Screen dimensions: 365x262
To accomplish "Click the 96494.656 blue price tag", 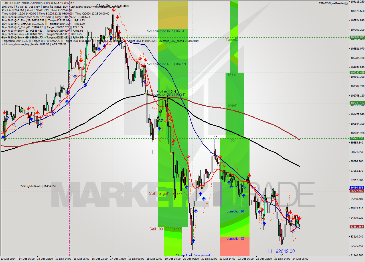I will [x=357, y=188].
